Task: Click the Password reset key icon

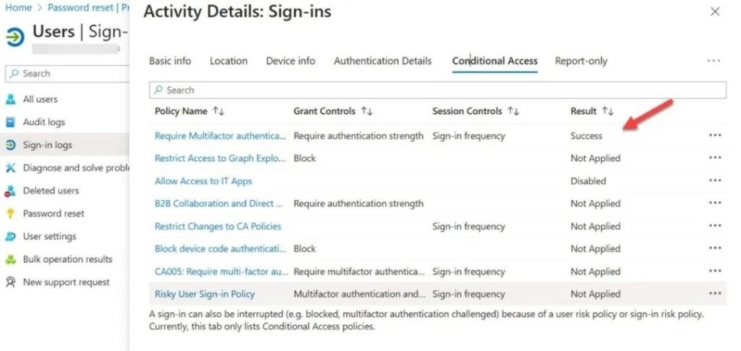Action: (x=11, y=214)
